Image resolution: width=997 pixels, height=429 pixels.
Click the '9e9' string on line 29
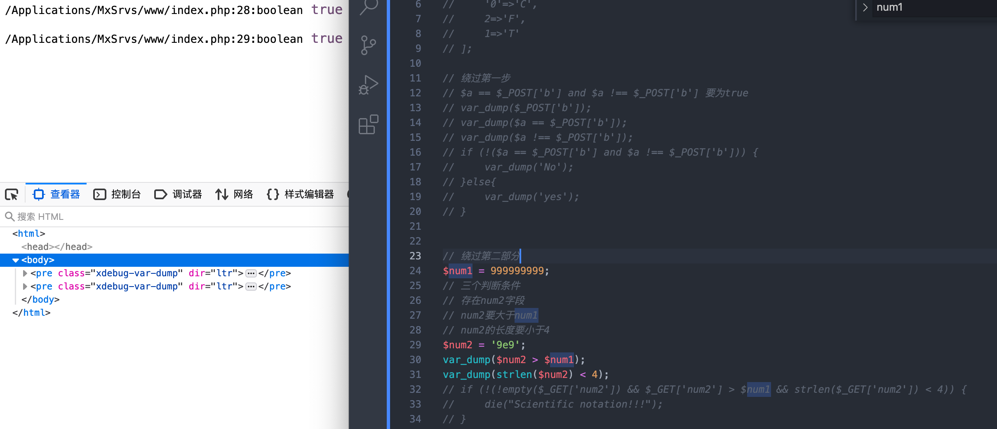click(x=505, y=345)
